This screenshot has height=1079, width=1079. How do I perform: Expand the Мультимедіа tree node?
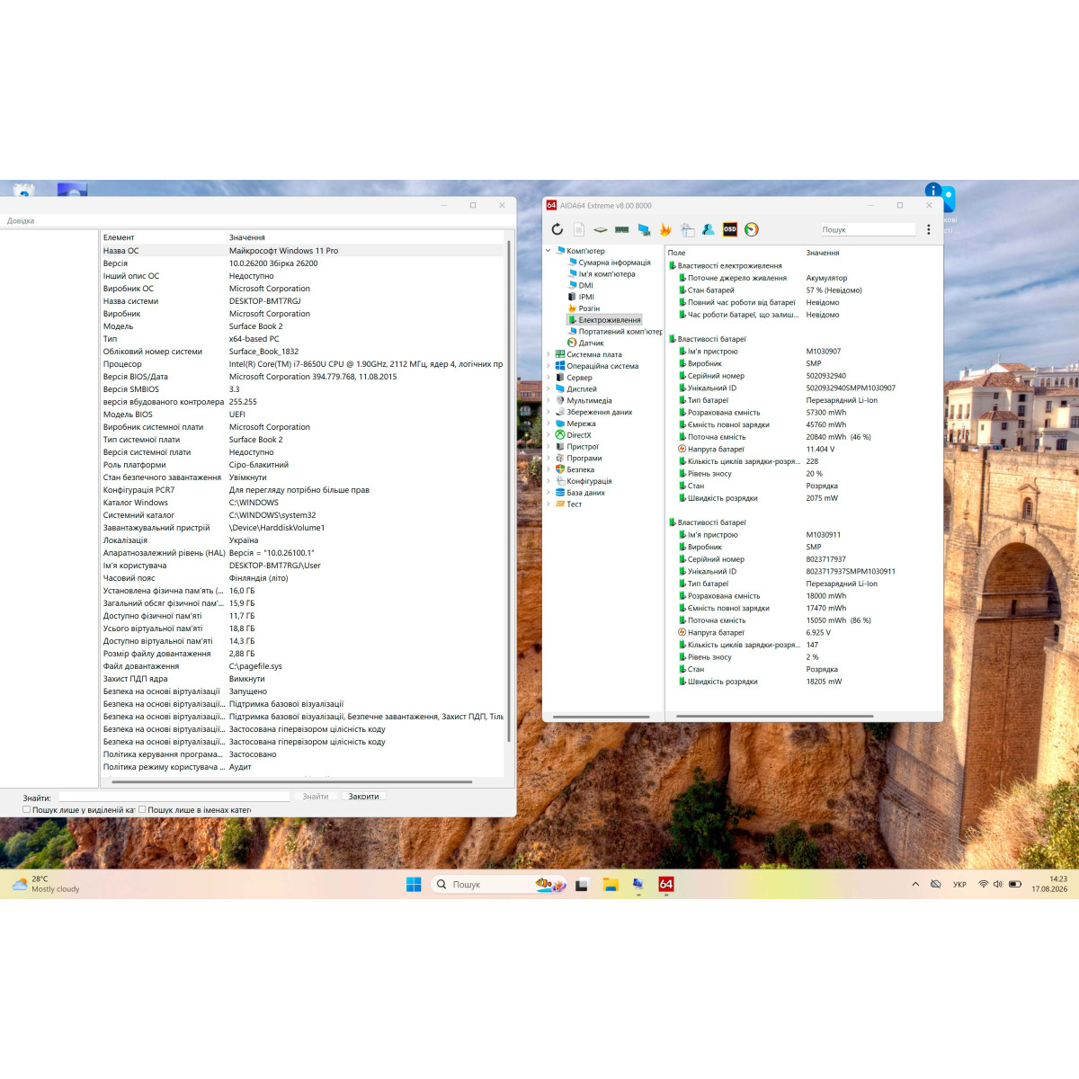click(548, 401)
